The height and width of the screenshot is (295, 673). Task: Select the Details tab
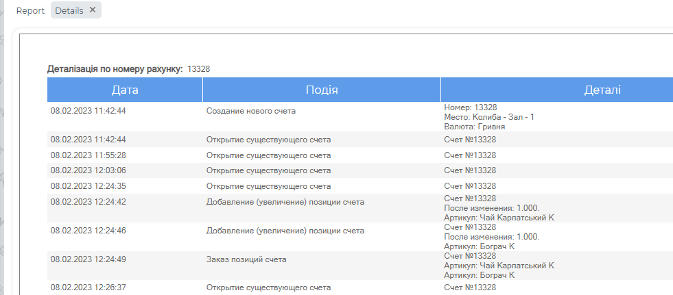click(x=69, y=10)
